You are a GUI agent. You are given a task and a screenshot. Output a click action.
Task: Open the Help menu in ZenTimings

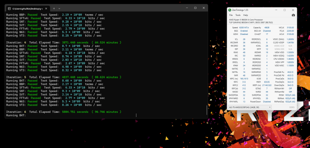245,15
